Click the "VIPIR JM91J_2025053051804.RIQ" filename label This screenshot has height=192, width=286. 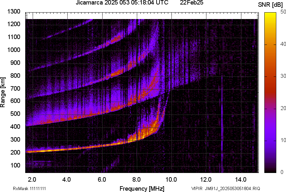pyautogui.click(x=225, y=188)
